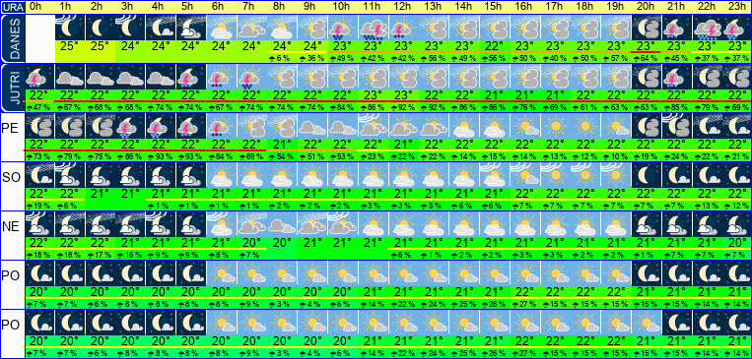
Task: Open the PE 3h night thunderstorm icon
Action: coord(130,126)
